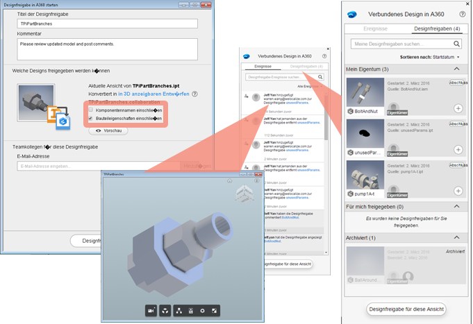Viewport: 473px width, 324px height.
Task: Select Designfreigaben (4) tab in the large panel
Action: point(437,28)
